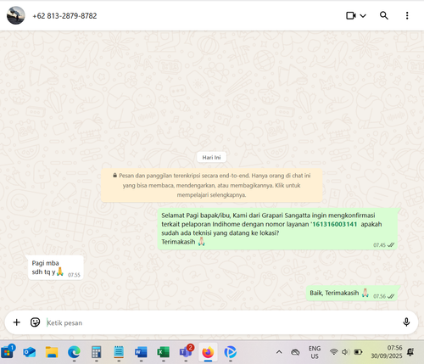424x364 pixels.
Task: Open the notification bell in taskbar
Action: 410,352
